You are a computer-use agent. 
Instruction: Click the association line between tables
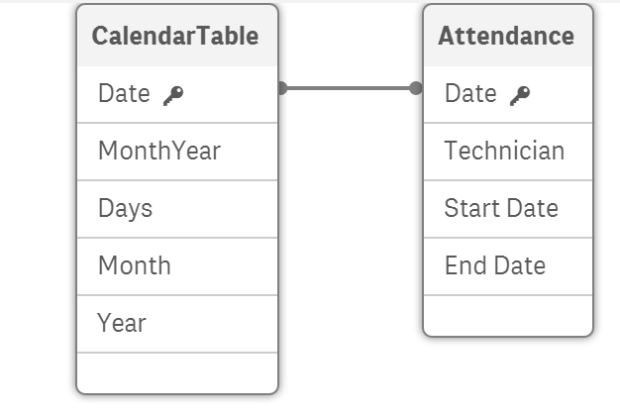349,88
